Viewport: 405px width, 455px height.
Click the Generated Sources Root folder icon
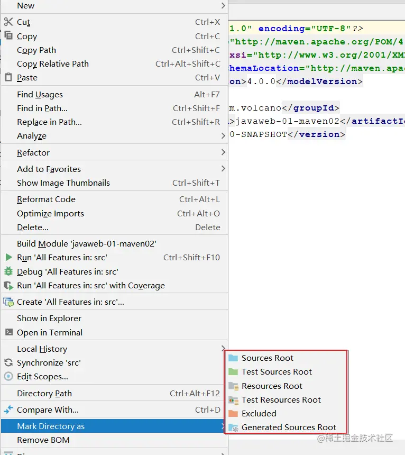point(233,427)
